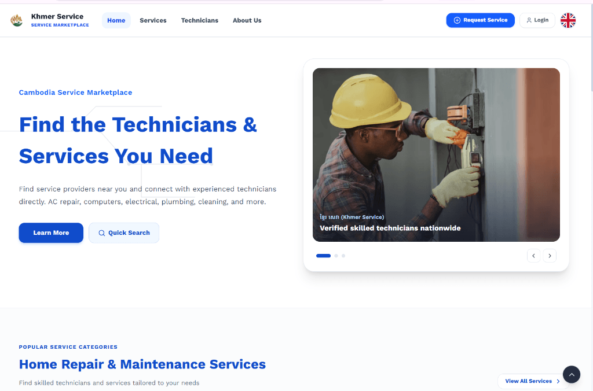The height and width of the screenshot is (391, 593).
Task: Click 'POPULAR SERVICE CATEGORIES' label
Action: coord(68,347)
